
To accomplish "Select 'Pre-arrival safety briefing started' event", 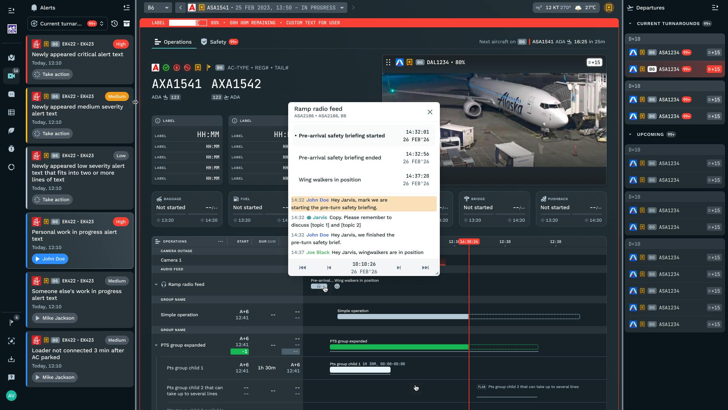I will 364,136.
